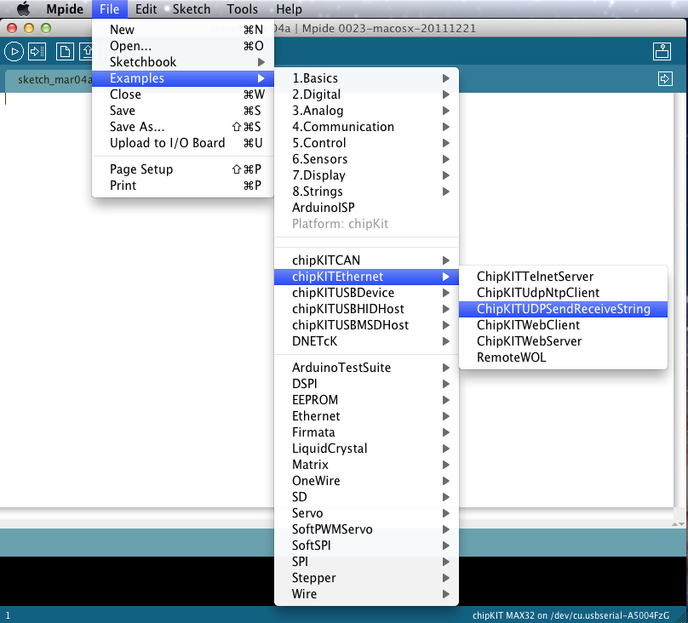The width and height of the screenshot is (688, 623).
Task: Expand the 5.Control examples submenu
Action: (366, 143)
